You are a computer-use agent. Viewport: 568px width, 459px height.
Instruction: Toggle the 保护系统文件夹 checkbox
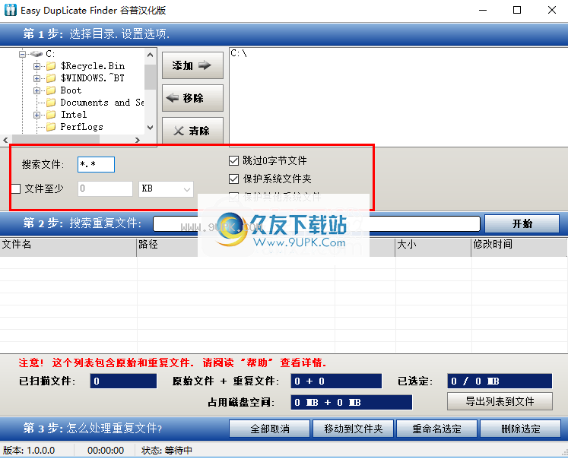pos(233,179)
